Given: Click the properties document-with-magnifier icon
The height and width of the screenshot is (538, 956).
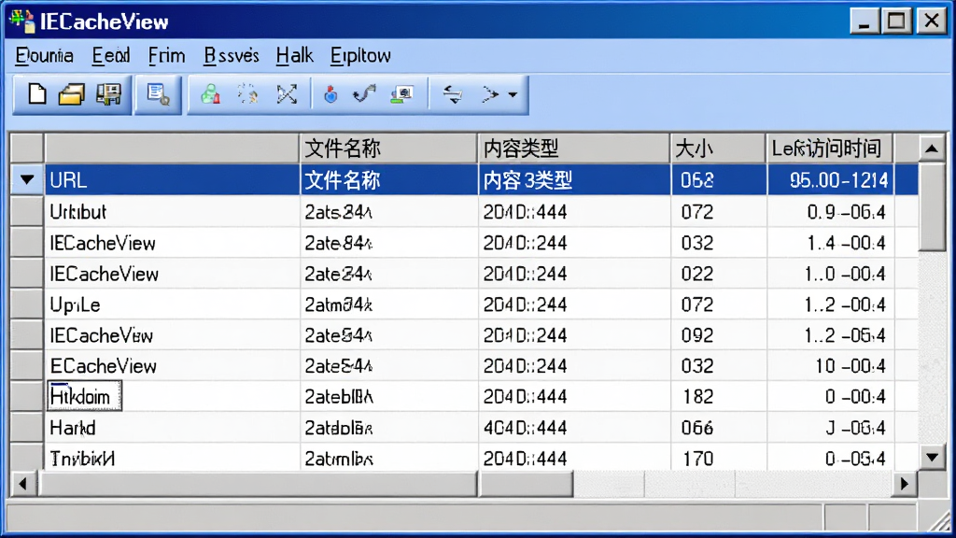Looking at the screenshot, I should pyautogui.click(x=158, y=94).
